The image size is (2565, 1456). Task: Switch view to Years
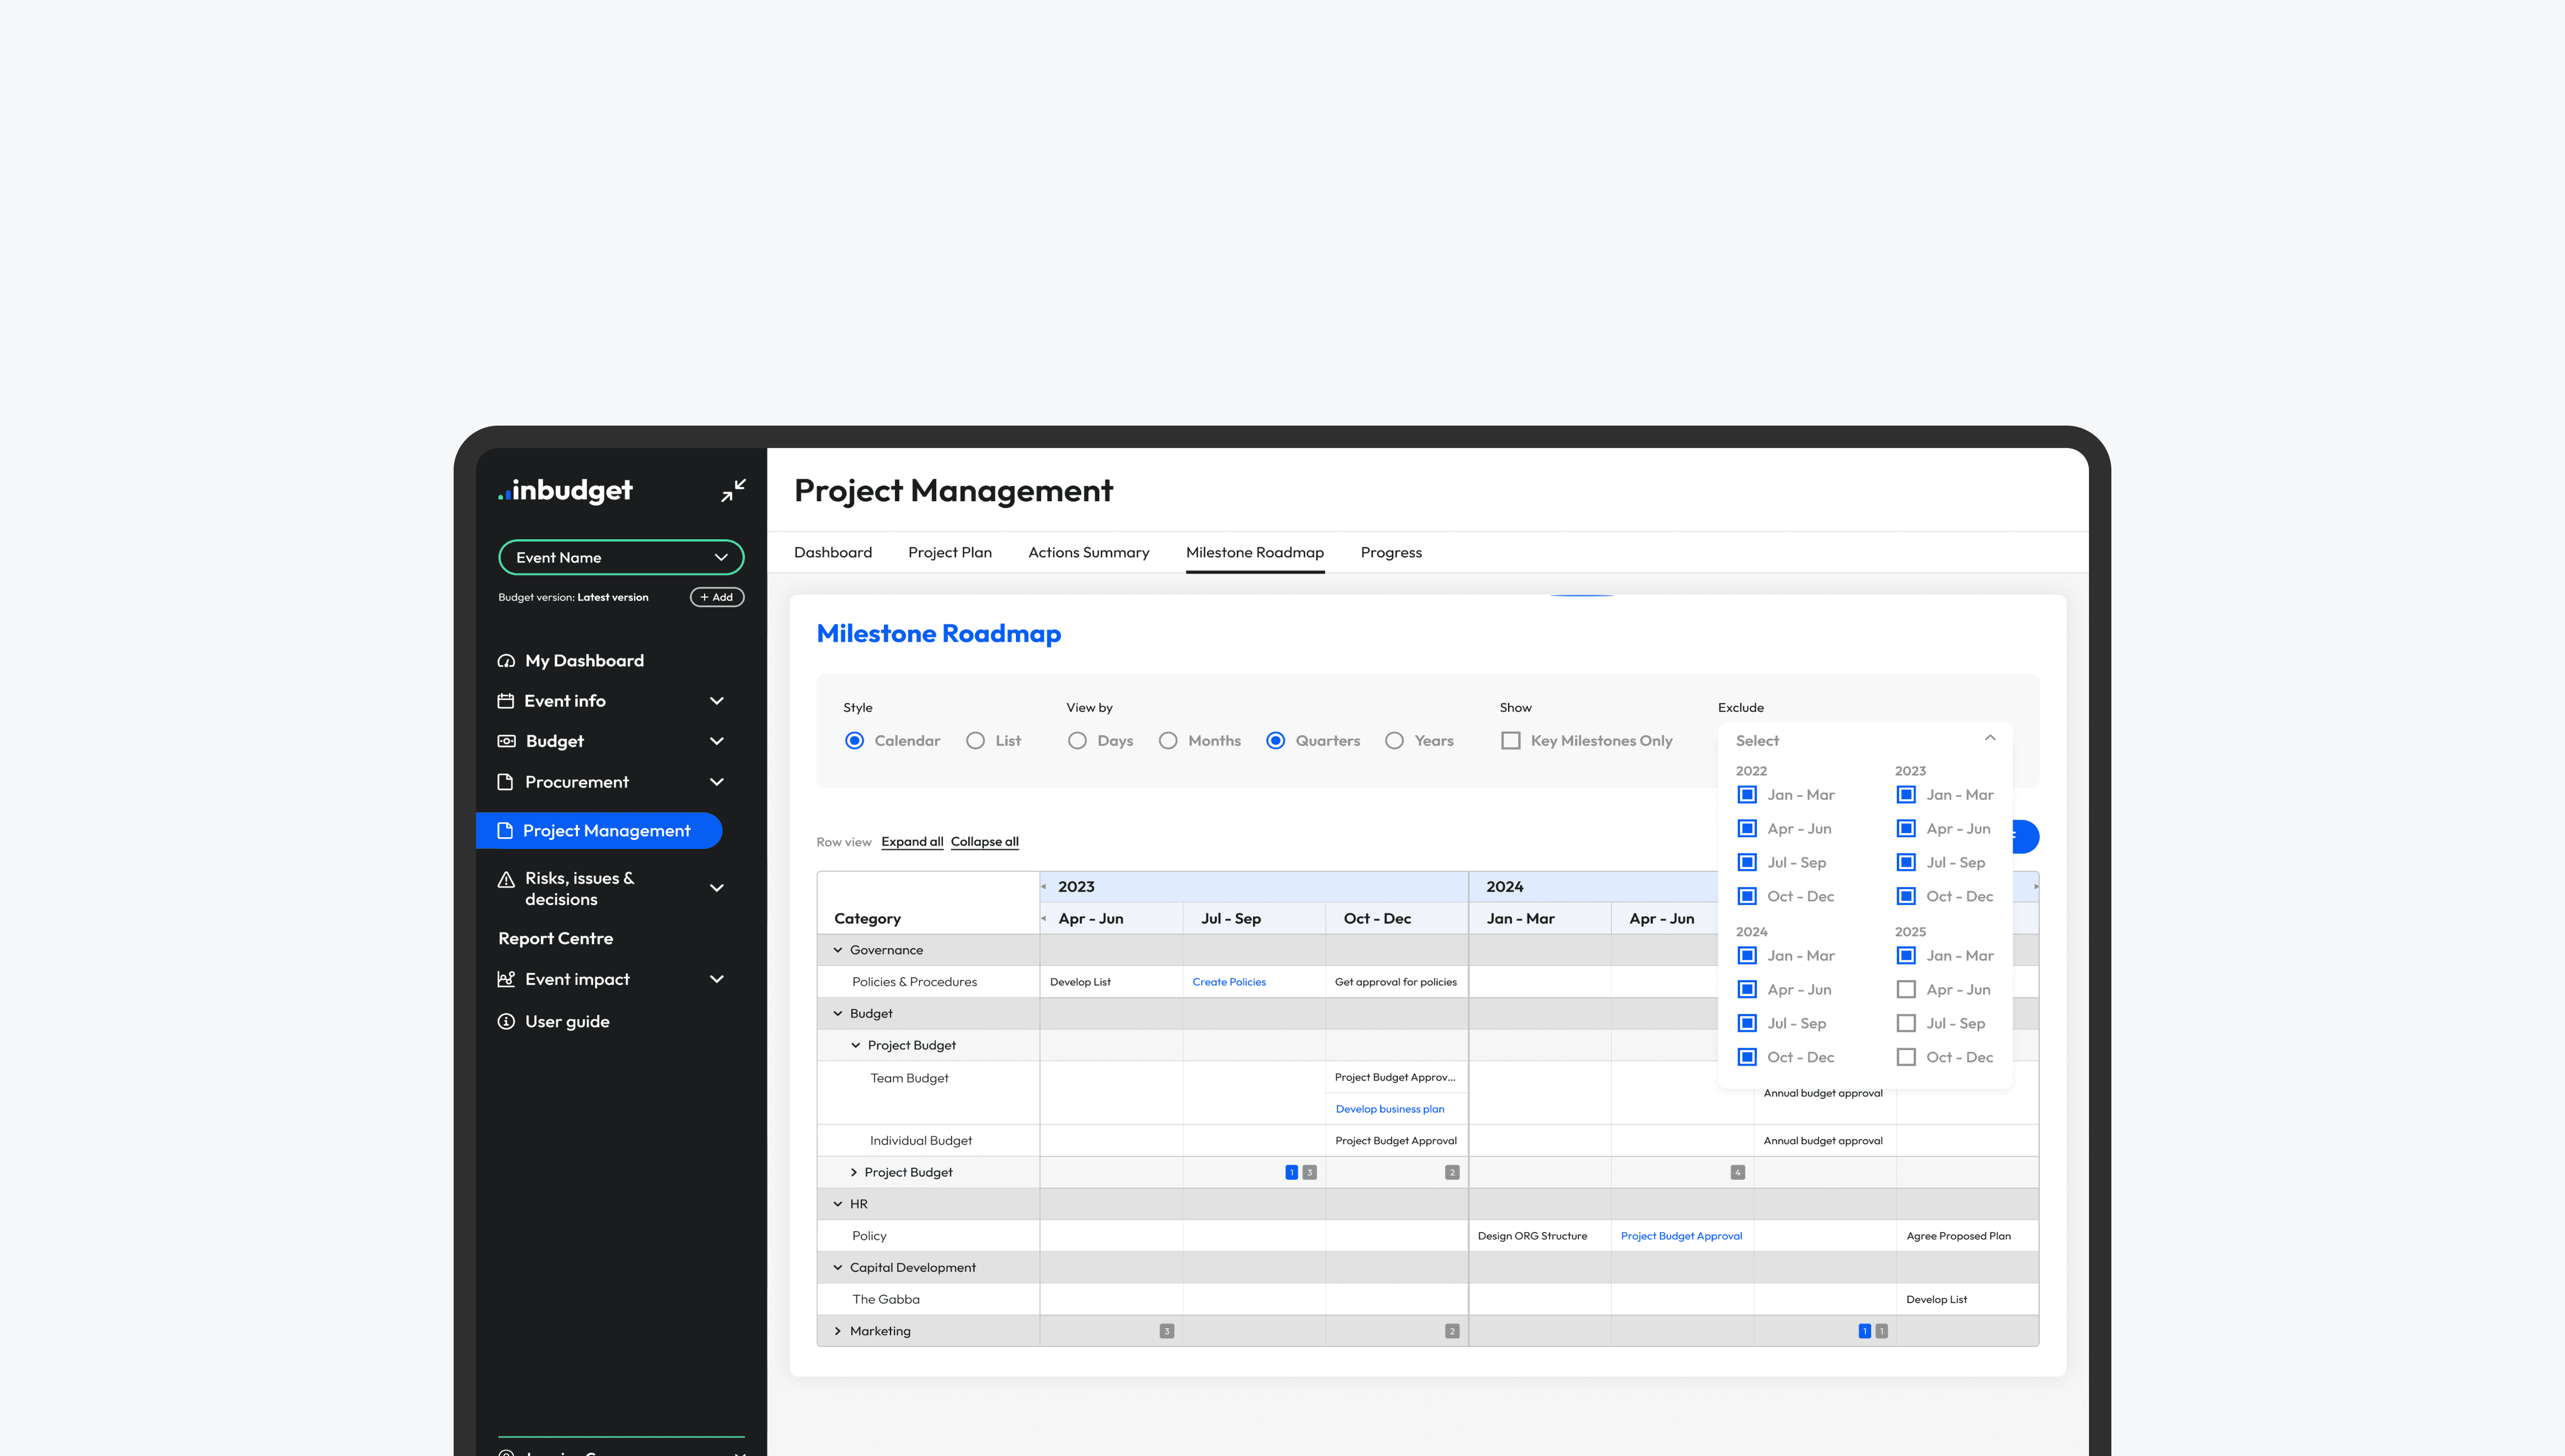(x=1394, y=741)
